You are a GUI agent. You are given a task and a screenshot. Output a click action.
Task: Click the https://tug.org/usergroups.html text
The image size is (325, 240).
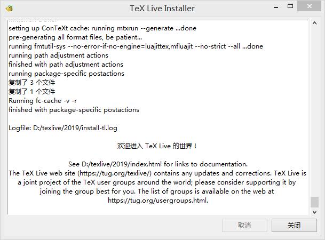(158, 201)
